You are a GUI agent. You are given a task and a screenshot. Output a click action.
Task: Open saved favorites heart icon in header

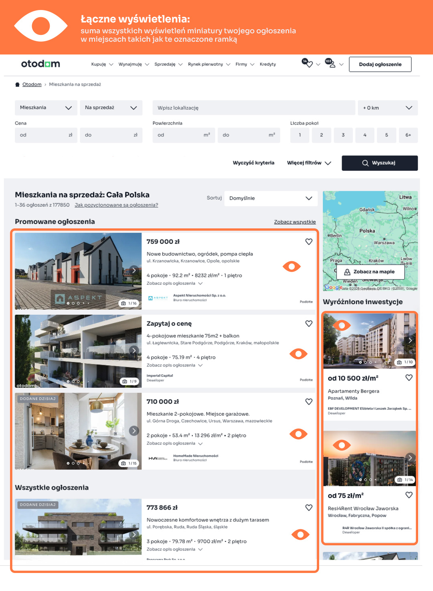click(308, 63)
